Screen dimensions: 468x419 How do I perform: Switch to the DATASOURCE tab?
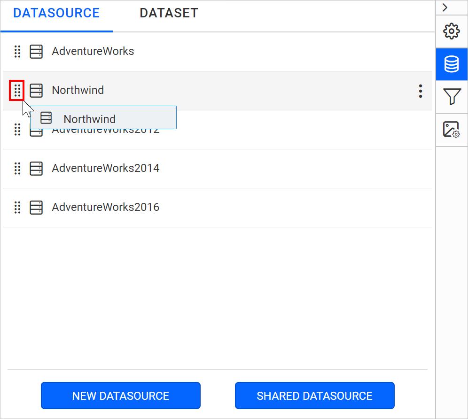[56, 13]
